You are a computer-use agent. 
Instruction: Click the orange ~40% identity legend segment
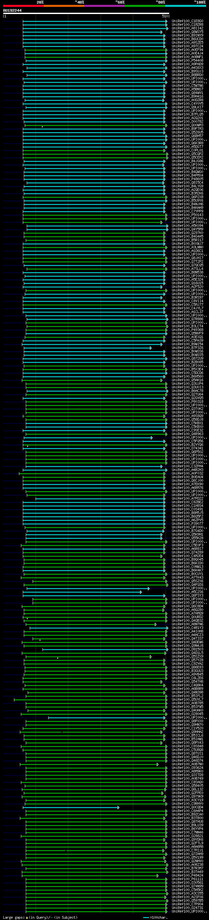coord(64,6)
